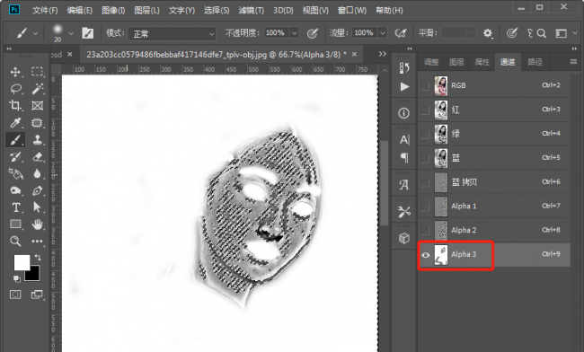
Task: Open the History panel icon
Action: (x=404, y=67)
